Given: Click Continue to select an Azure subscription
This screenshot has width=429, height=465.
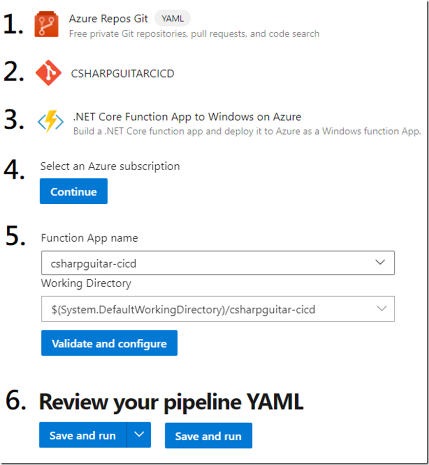Looking at the screenshot, I should click(73, 191).
